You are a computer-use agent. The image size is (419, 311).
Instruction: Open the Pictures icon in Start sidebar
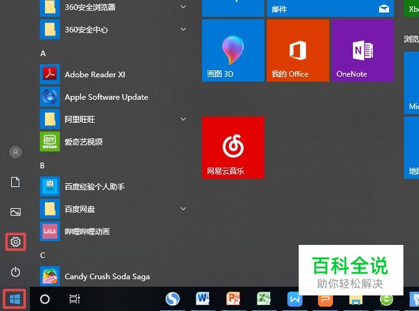[16, 212]
